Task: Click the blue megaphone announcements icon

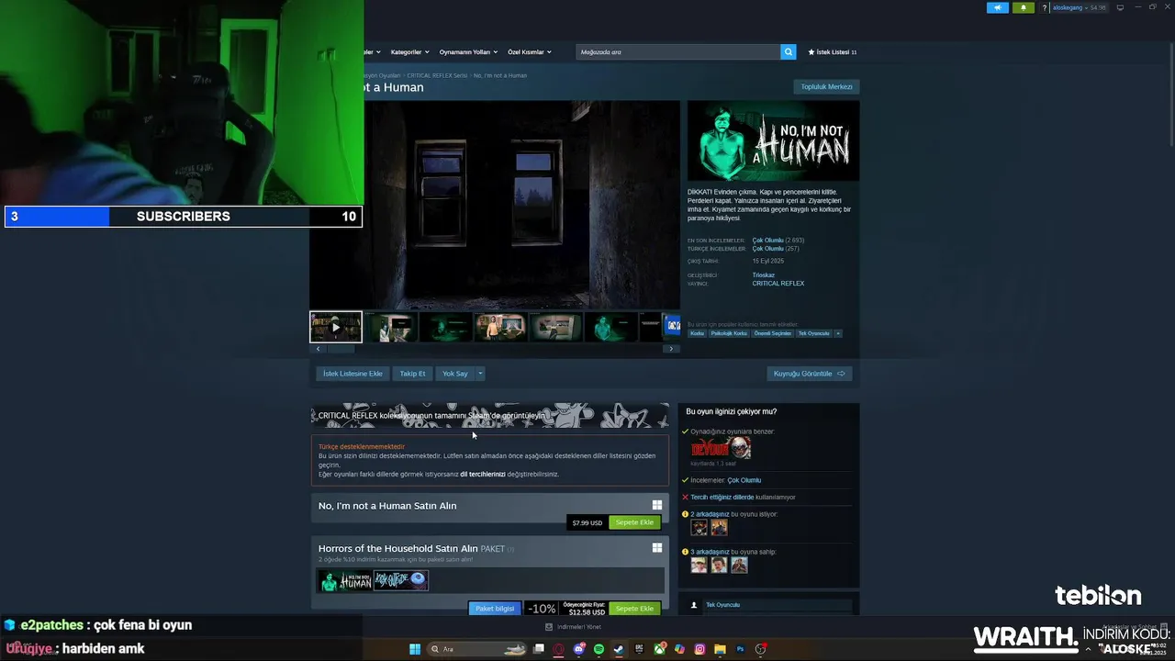Action: tap(998, 7)
